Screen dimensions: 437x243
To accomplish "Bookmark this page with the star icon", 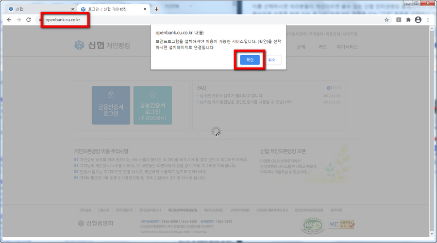I will click(x=387, y=20).
